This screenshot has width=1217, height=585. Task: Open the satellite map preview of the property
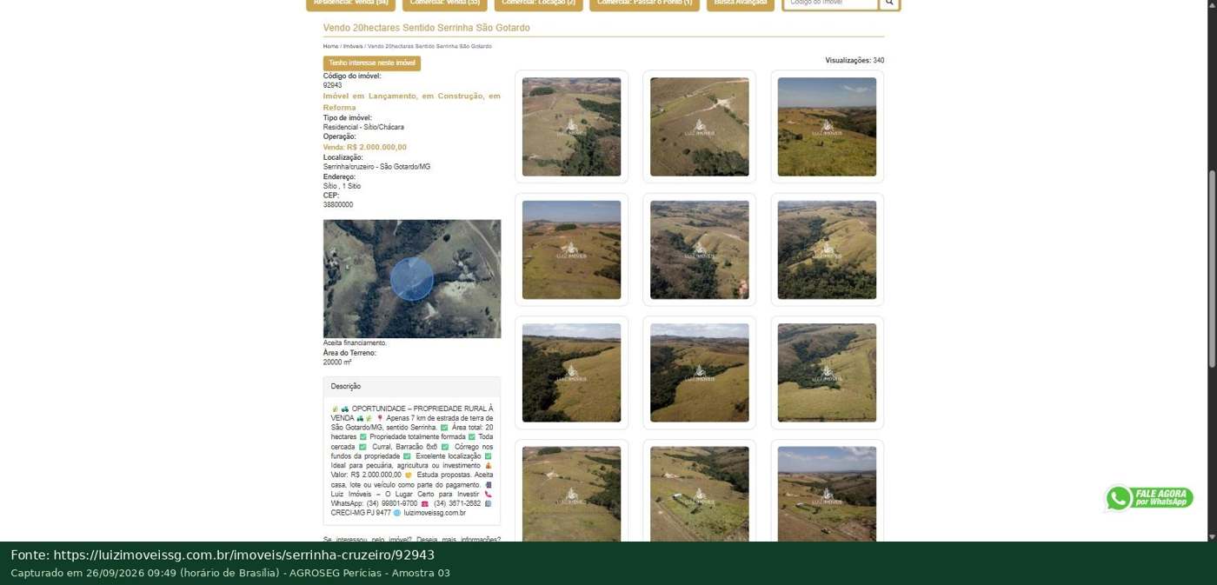pyautogui.click(x=412, y=278)
